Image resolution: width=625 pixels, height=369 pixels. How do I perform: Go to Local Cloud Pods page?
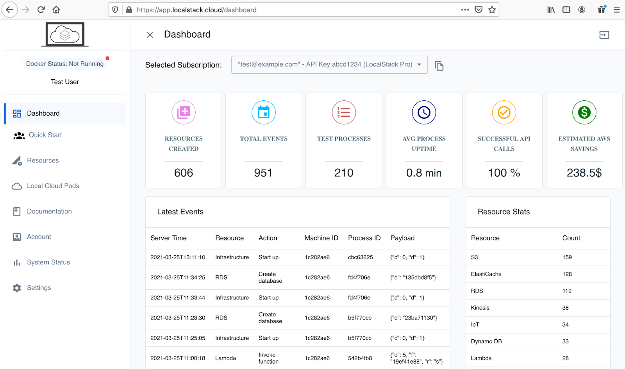point(53,186)
